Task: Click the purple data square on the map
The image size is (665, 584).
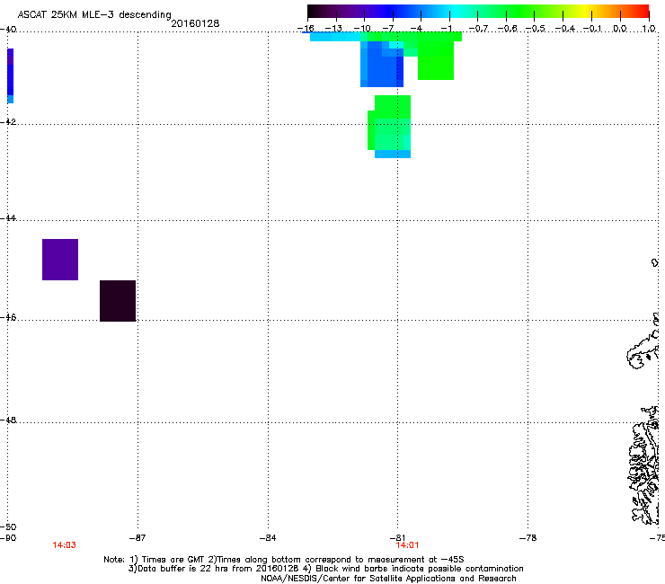Action: pos(60,260)
